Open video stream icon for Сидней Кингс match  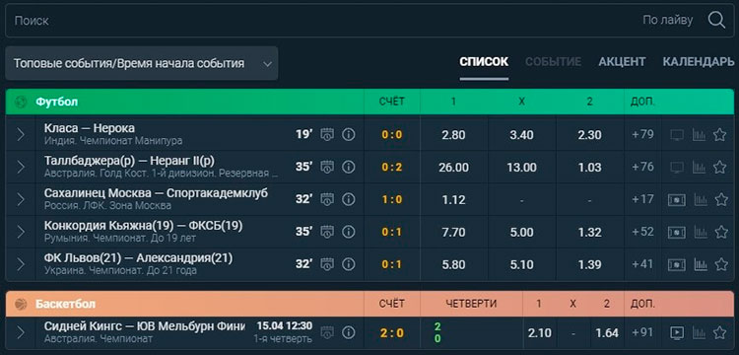[677, 333]
